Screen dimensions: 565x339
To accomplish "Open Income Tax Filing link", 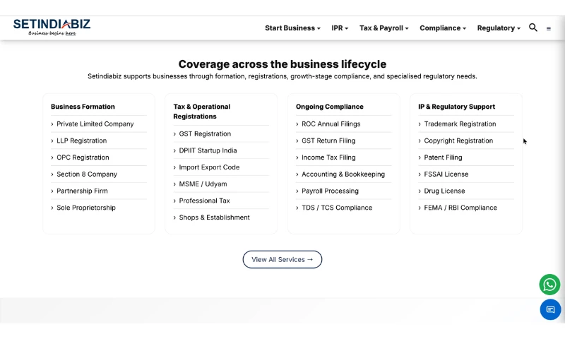I will click(328, 157).
